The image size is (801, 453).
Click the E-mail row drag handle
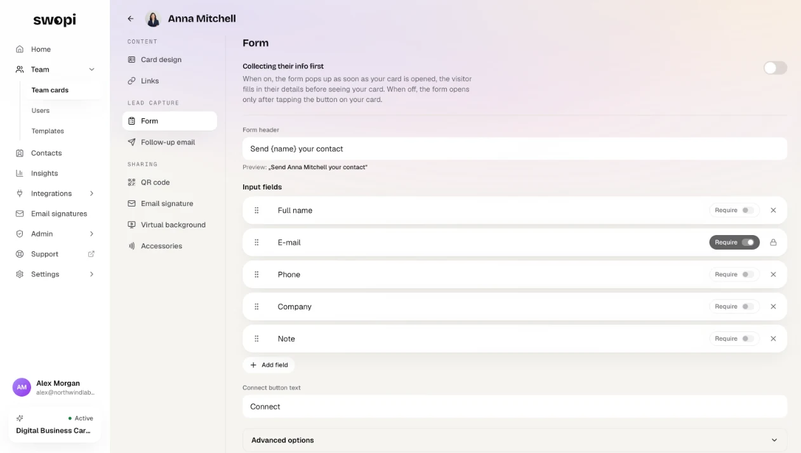pos(257,243)
